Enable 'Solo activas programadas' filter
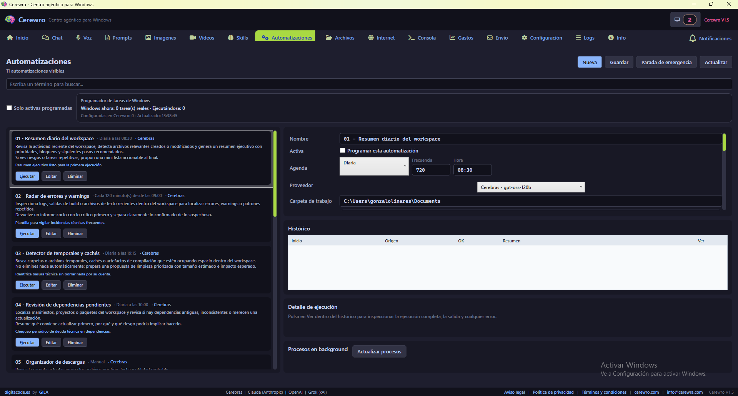The image size is (738, 396). pos(9,108)
